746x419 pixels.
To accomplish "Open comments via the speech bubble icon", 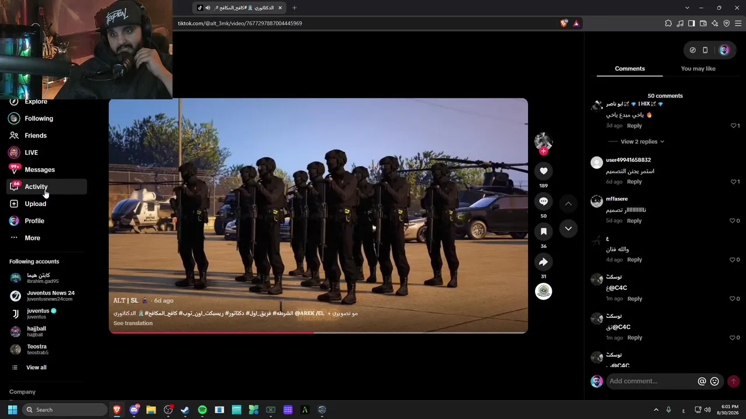I will point(543,201).
